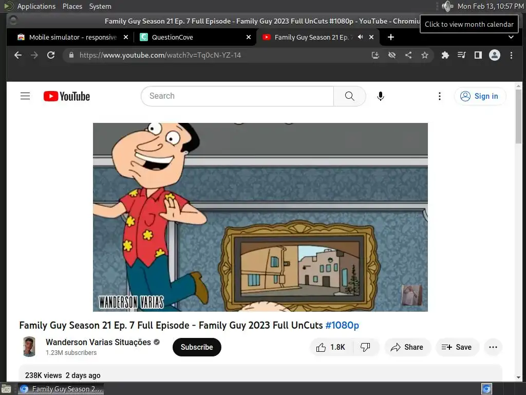Open the extensions puzzle icon
The image size is (526, 395).
[445, 55]
